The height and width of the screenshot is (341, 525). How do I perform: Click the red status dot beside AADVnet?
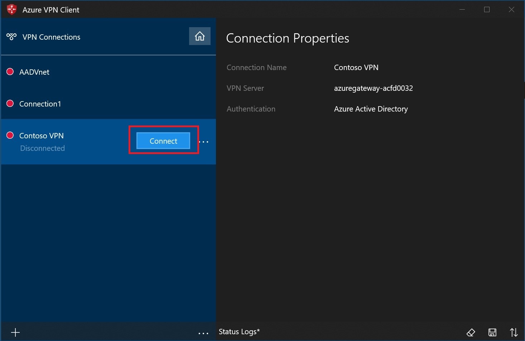[10, 71]
